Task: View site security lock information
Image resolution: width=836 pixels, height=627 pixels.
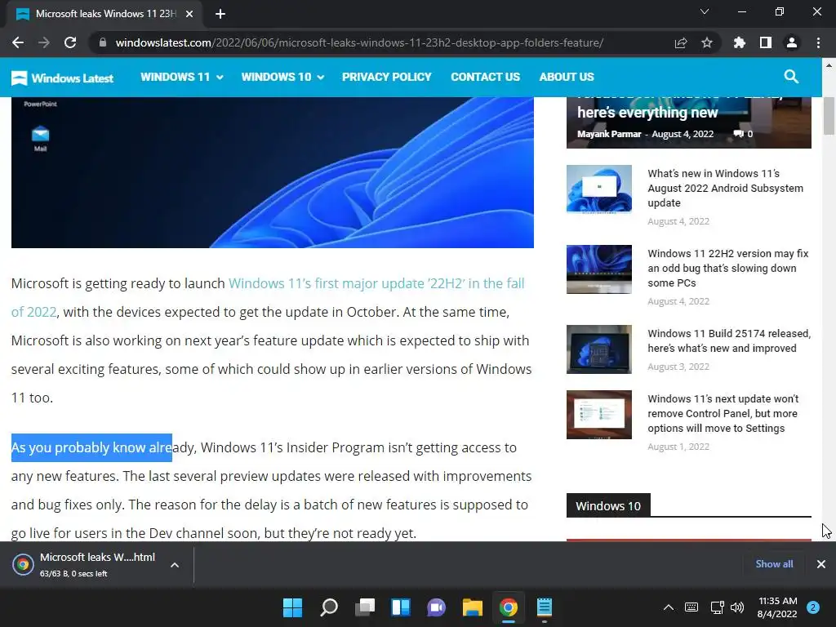Action: 103,42
